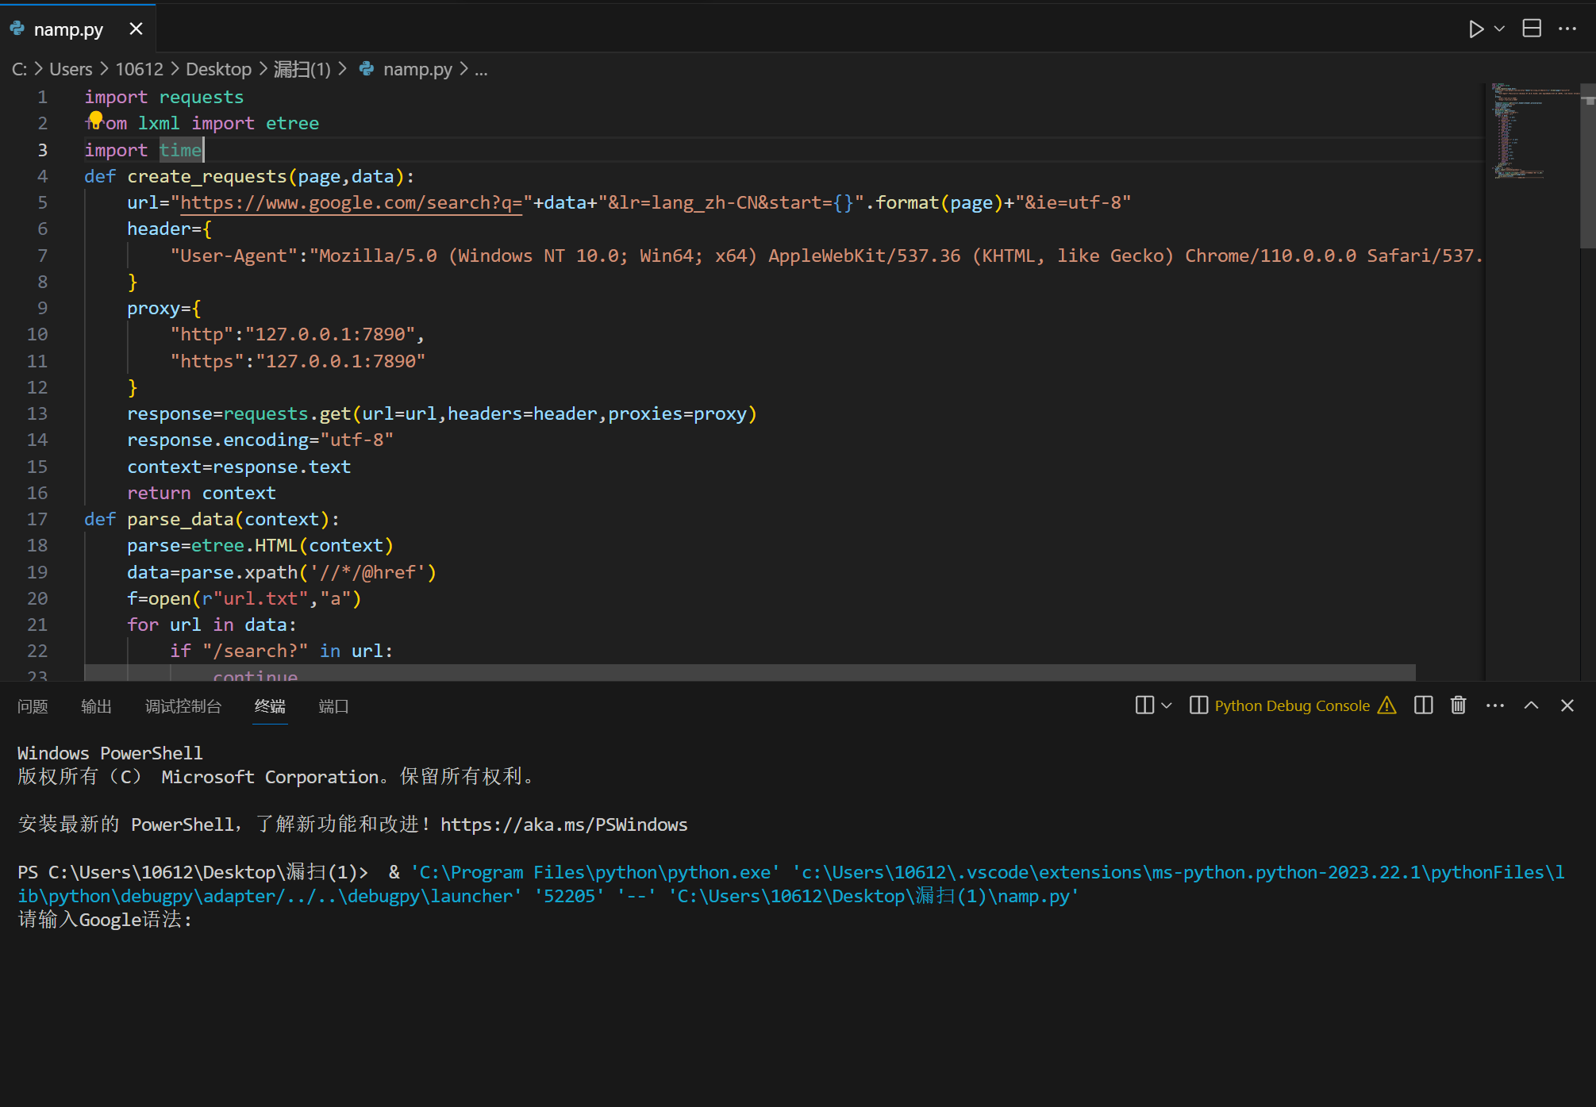Click the new terminal split-layout icon

1144,705
